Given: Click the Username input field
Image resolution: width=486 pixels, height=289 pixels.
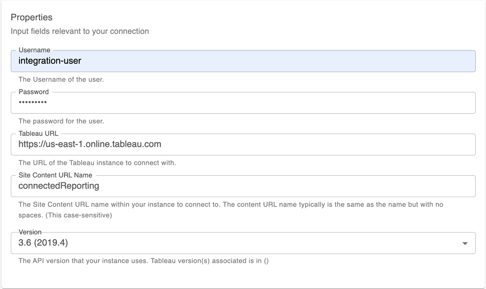Looking at the screenshot, I should point(243,61).
